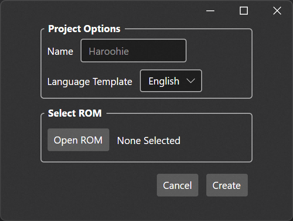Image resolution: width=293 pixels, height=221 pixels.
Task: Close the dialog using the X icon
Action: point(277,11)
